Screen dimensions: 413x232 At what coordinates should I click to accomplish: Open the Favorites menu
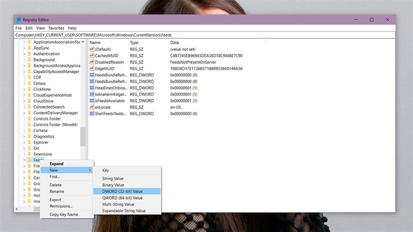tap(56, 28)
